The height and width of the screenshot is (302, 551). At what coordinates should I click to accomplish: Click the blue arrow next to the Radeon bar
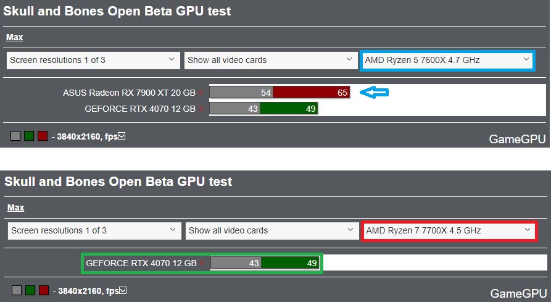point(375,93)
